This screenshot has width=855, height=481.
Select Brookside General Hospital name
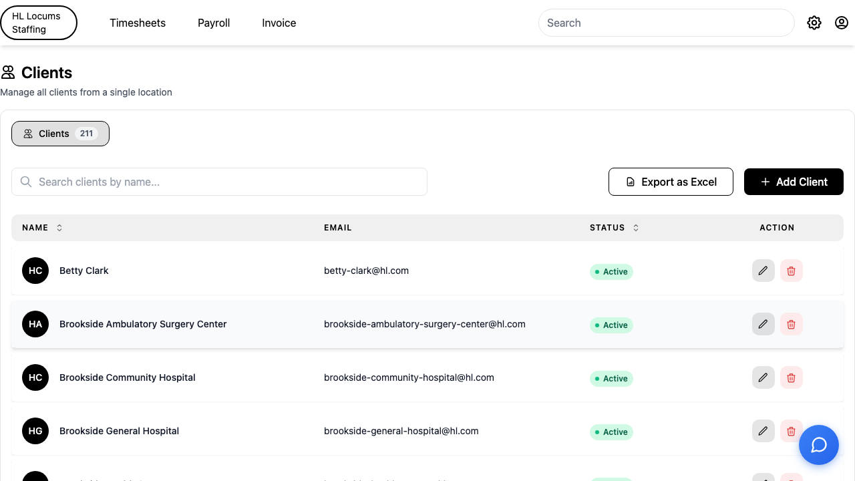(x=120, y=431)
